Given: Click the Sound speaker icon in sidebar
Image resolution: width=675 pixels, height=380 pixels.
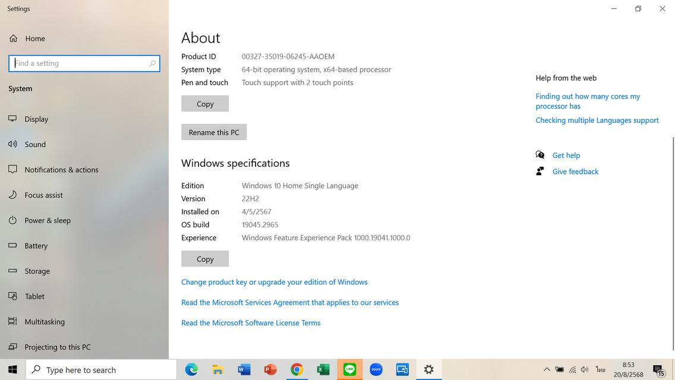Looking at the screenshot, I should pyautogui.click(x=12, y=144).
